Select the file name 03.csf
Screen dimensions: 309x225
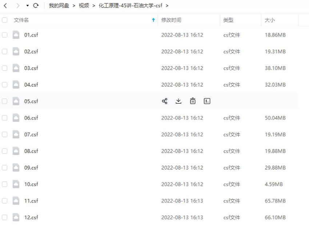coord(31,68)
